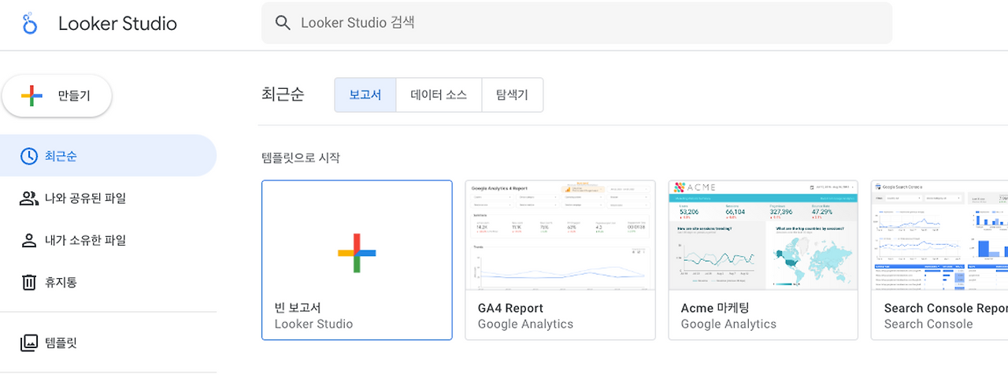Open the Search Console Report template thumbnail
This screenshot has height=378, width=1008.
tap(939, 235)
